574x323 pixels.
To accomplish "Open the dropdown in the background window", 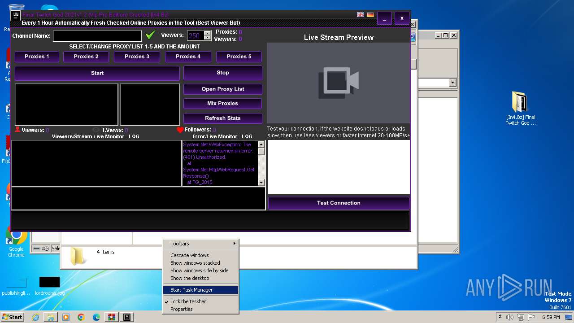I will [x=452, y=83].
